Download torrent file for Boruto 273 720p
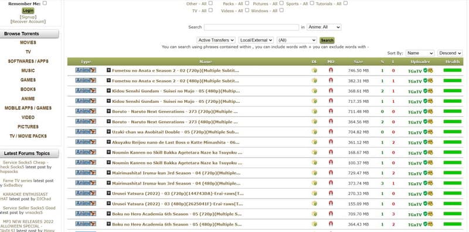 point(314,112)
